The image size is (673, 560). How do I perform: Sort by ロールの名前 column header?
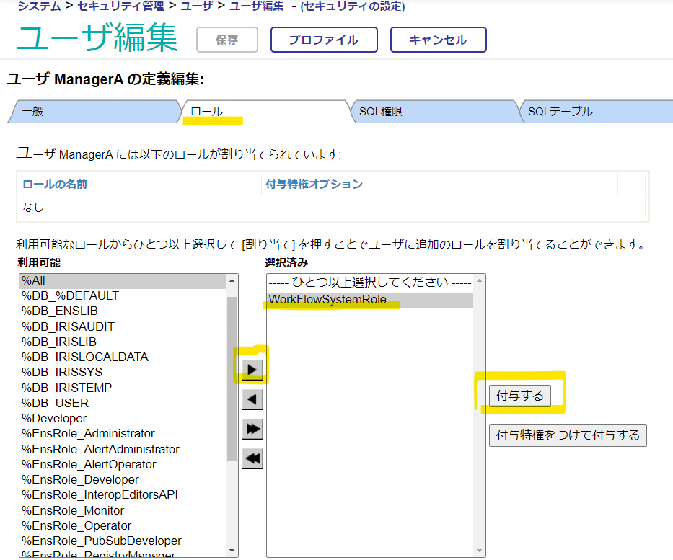coord(56,184)
